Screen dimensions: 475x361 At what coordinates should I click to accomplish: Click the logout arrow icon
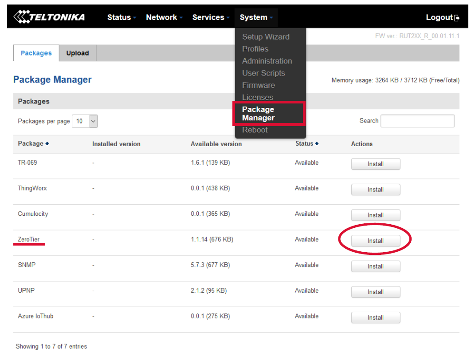click(457, 18)
